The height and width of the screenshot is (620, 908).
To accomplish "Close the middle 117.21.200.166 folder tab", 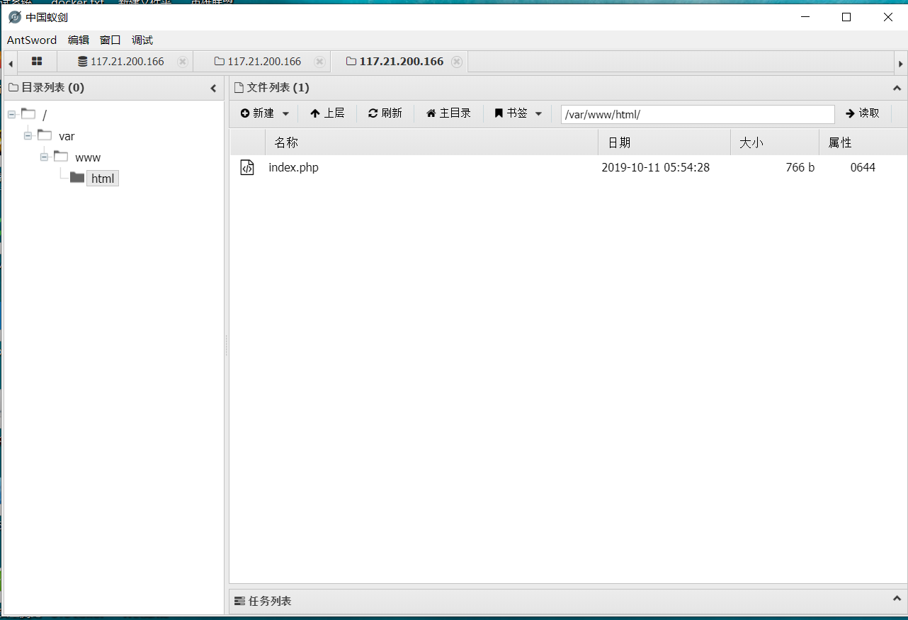I will tap(319, 62).
